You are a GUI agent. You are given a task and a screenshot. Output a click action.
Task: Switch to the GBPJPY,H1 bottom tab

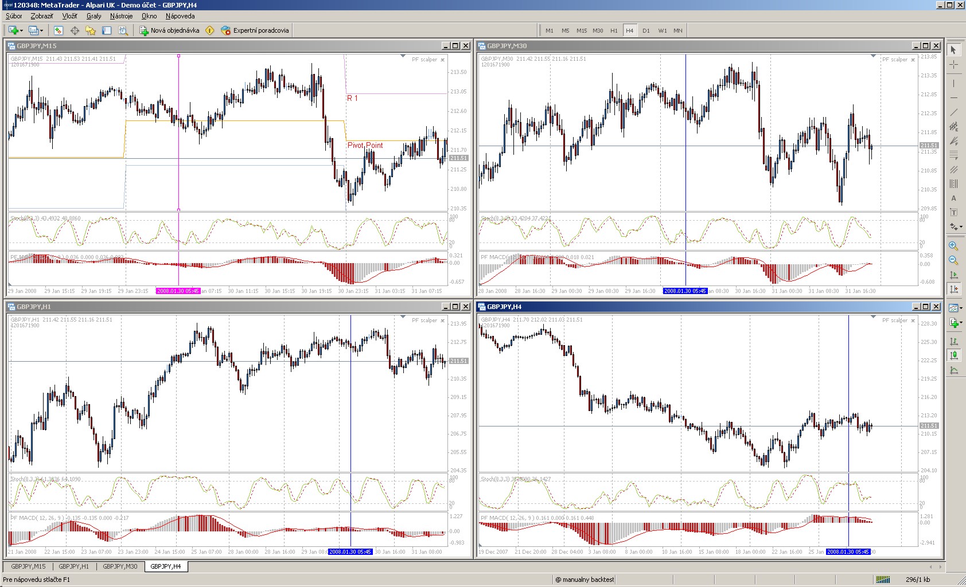tap(73, 566)
